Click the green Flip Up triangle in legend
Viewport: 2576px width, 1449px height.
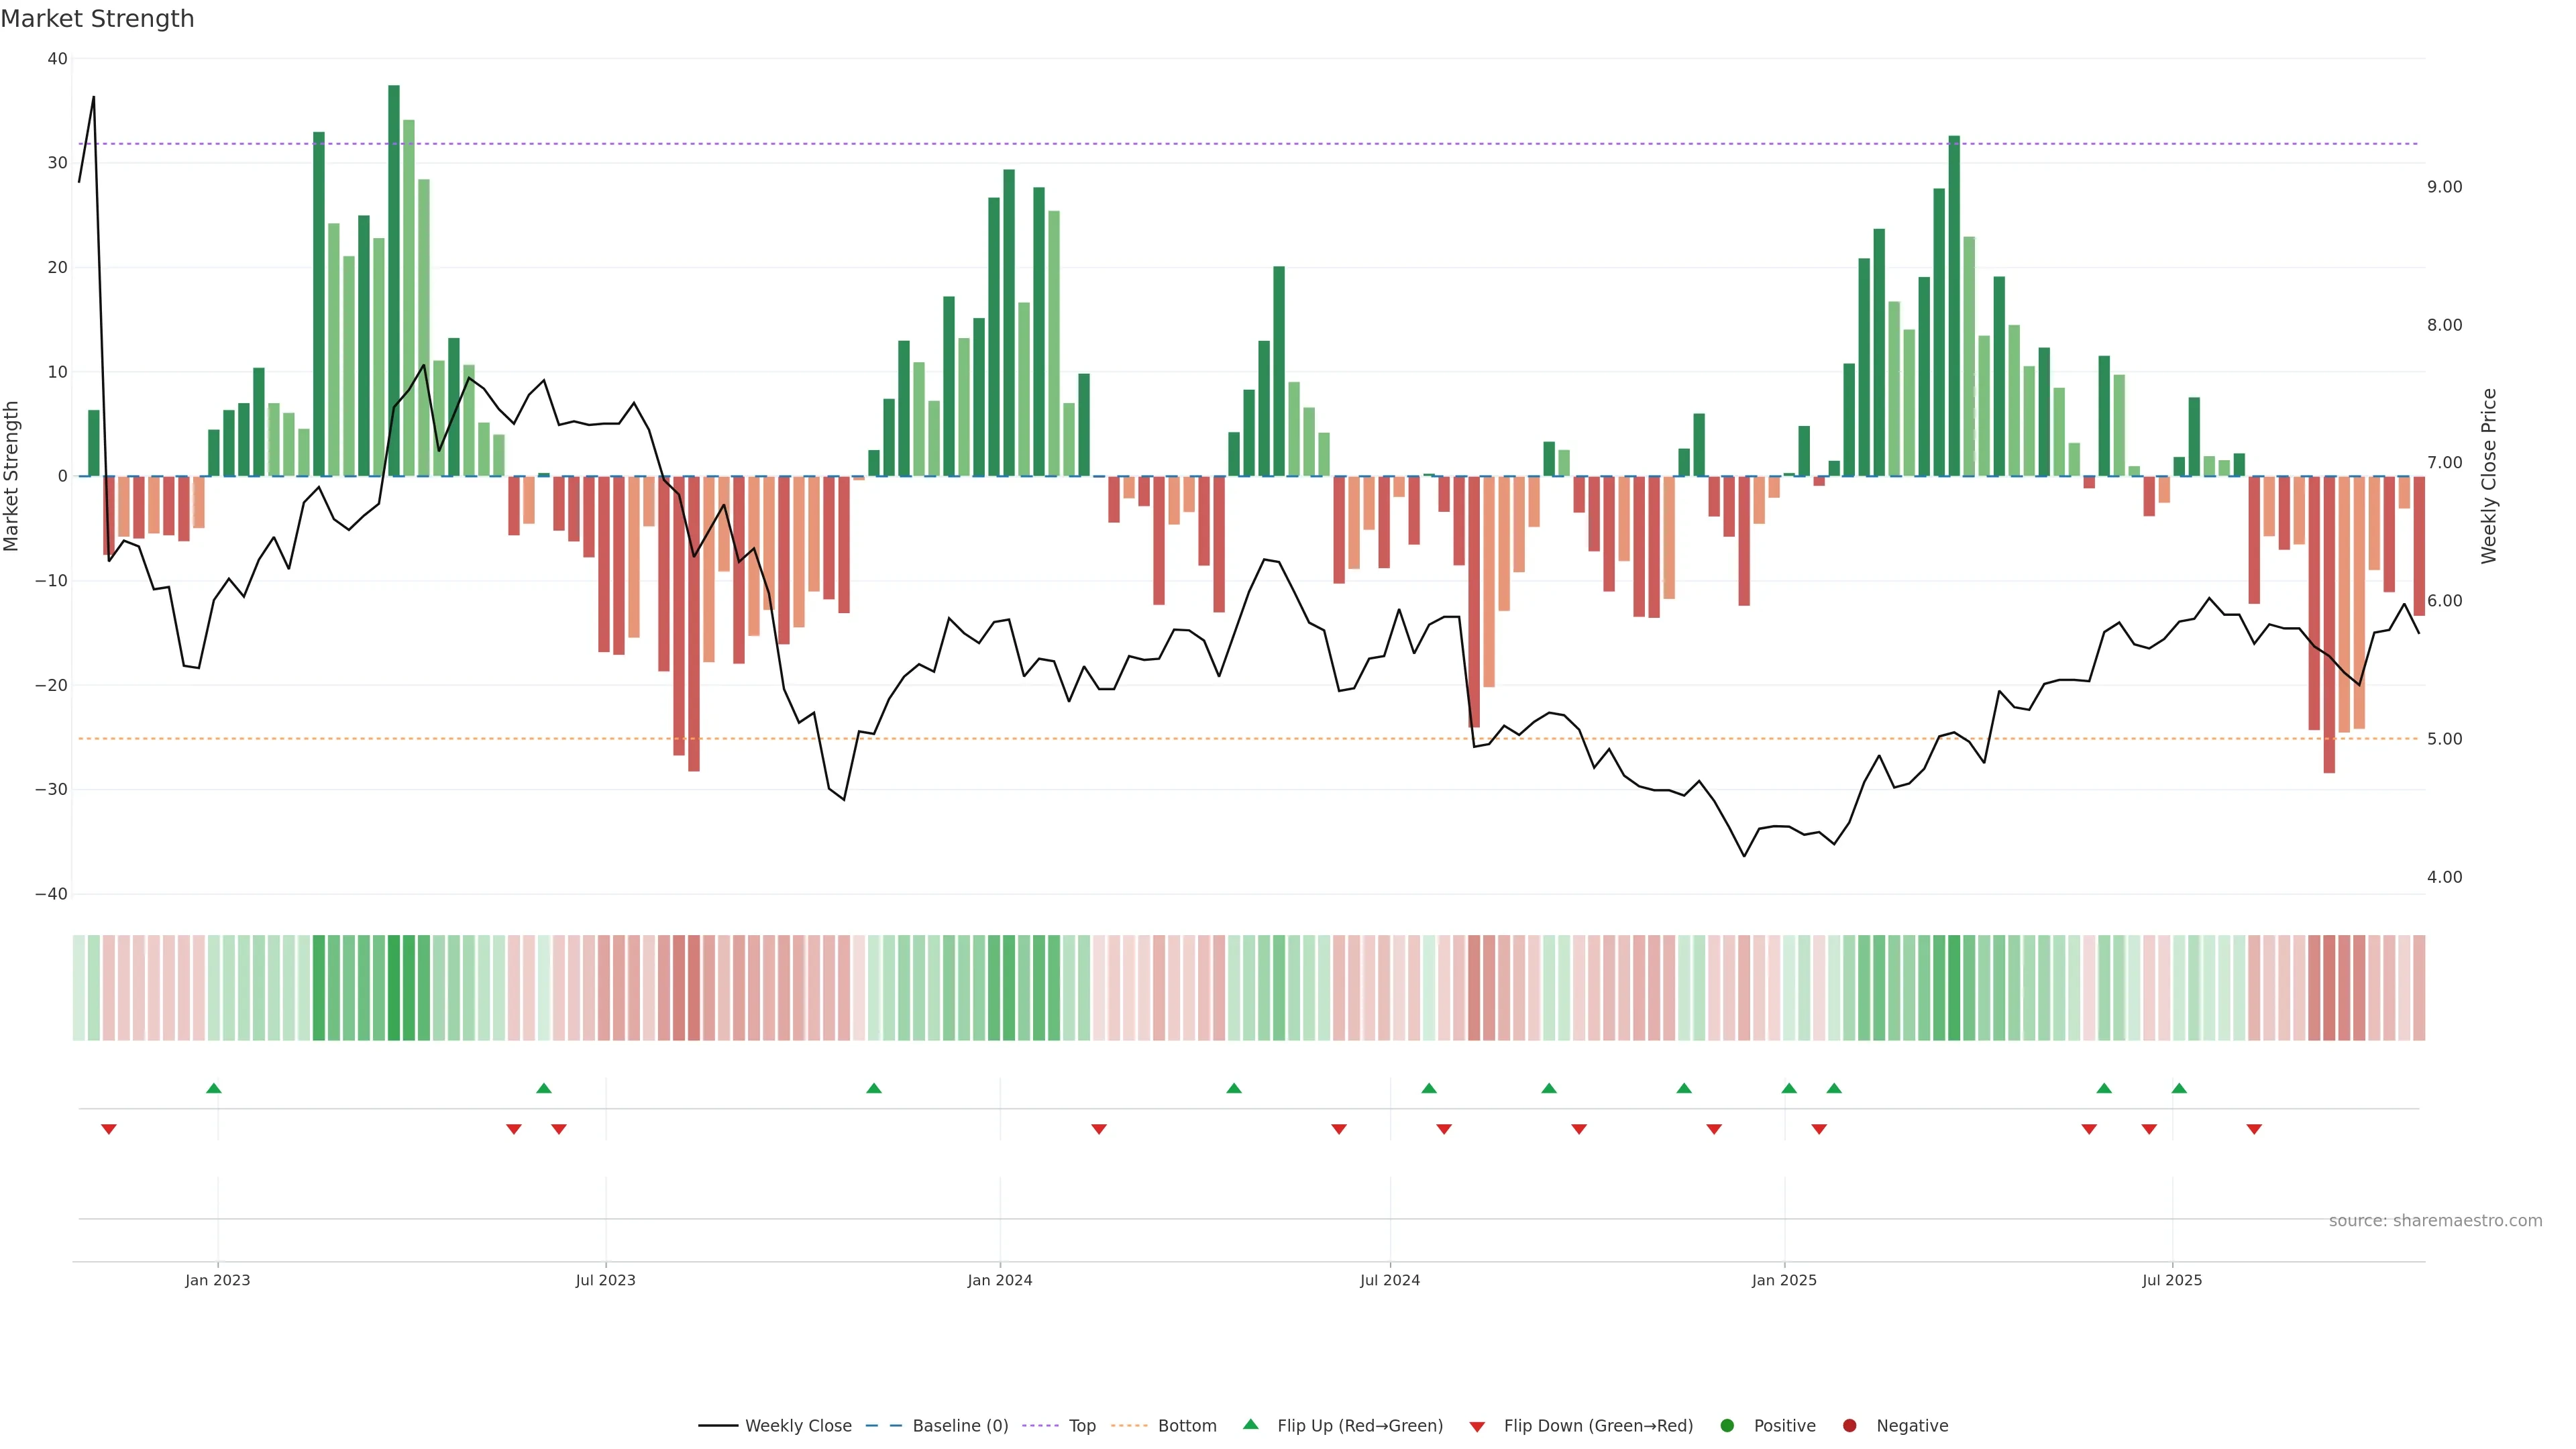pos(1250,1424)
